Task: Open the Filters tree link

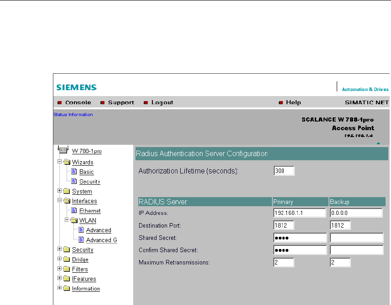Action: coord(80,269)
